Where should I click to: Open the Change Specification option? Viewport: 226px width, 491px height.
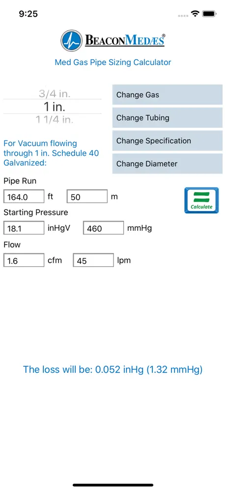click(x=168, y=140)
